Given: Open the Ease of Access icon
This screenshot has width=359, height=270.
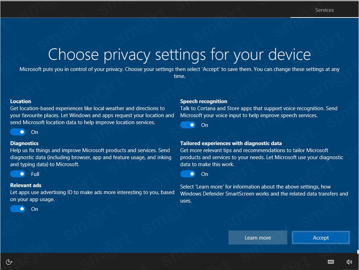Looking at the screenshot, I should [9, 262].
